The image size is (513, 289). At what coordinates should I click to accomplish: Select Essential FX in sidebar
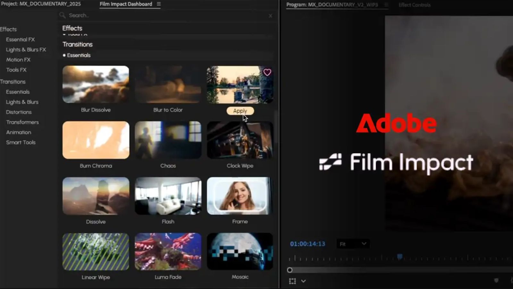click(x=20, y=39)
